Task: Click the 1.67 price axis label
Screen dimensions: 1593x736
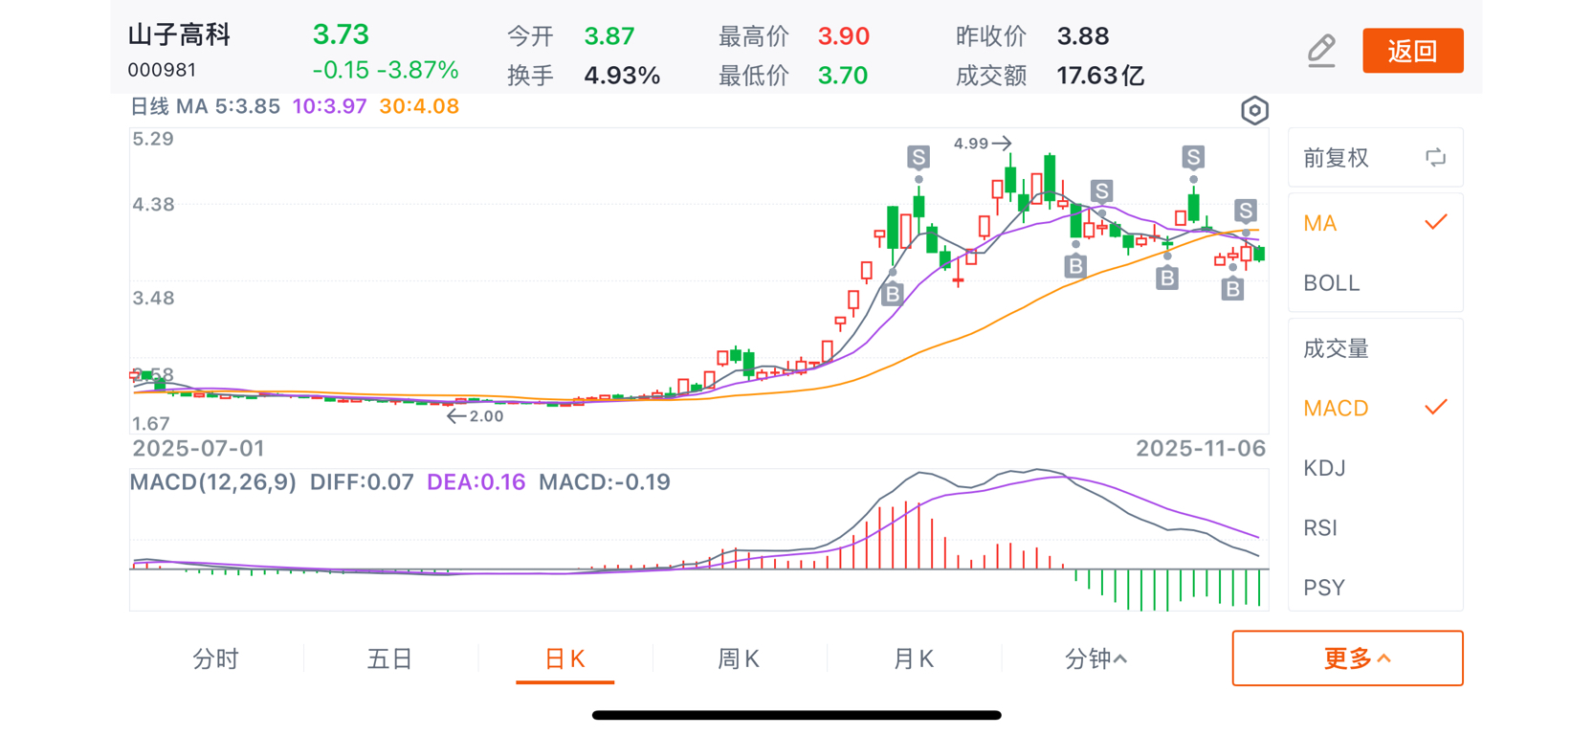Action: pyautogui.click(x=151, y=424)
